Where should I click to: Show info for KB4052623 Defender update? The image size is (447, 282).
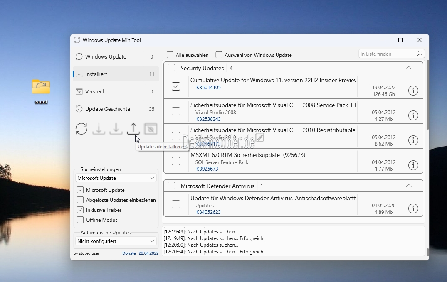coord(413,208)
